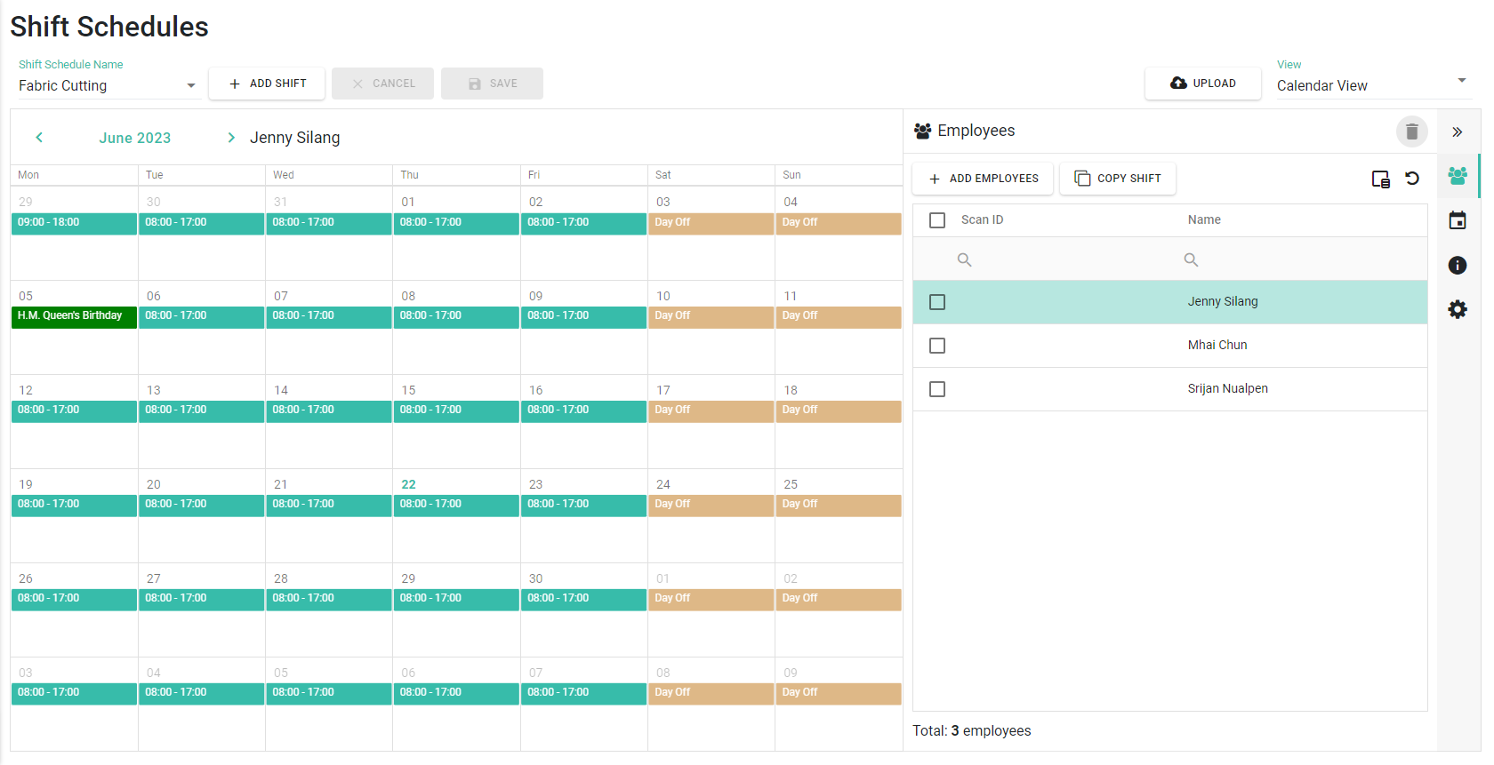The width and height of the screenshot is (1494, 765).
Task: Click the Copy Shift button
Action: (x=1118, y=179)
